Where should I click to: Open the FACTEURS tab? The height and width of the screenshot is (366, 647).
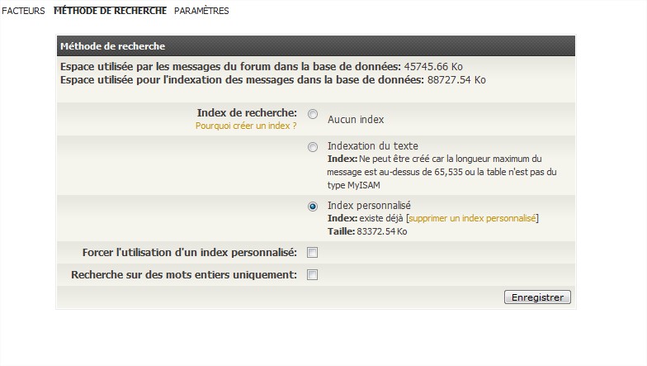[23, 11]
